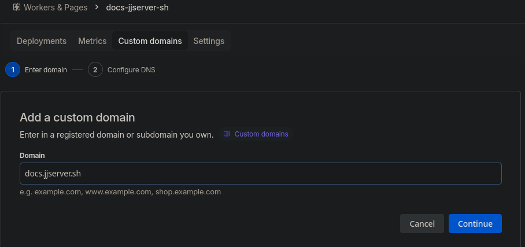Click the Enter domain step label

(46, 70)
